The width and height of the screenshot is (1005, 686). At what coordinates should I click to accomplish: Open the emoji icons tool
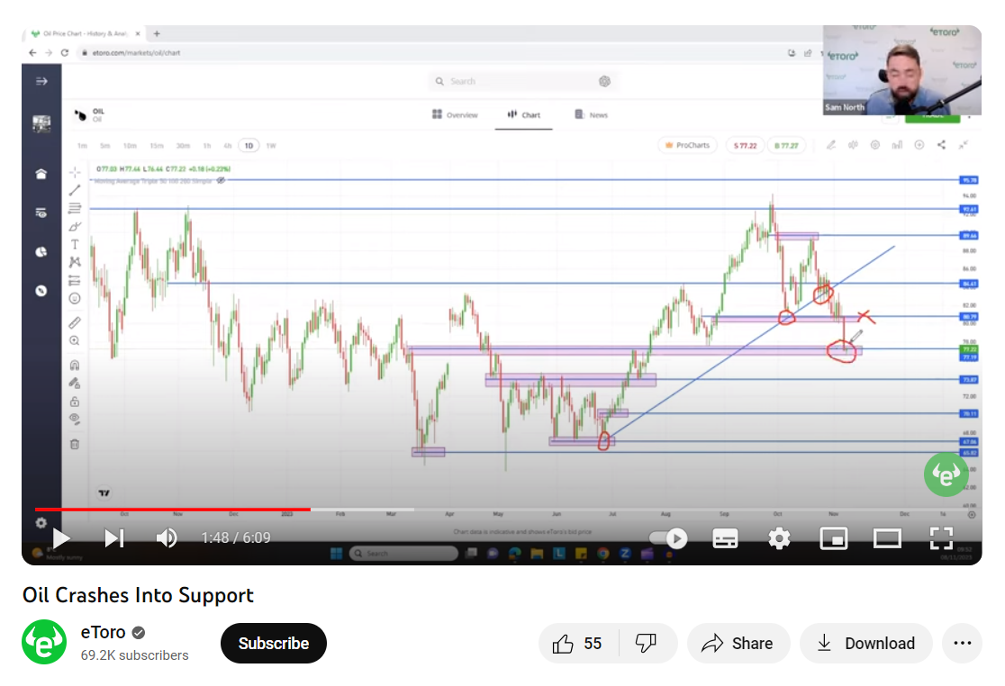pyautogui.click(x=75, y=299)
